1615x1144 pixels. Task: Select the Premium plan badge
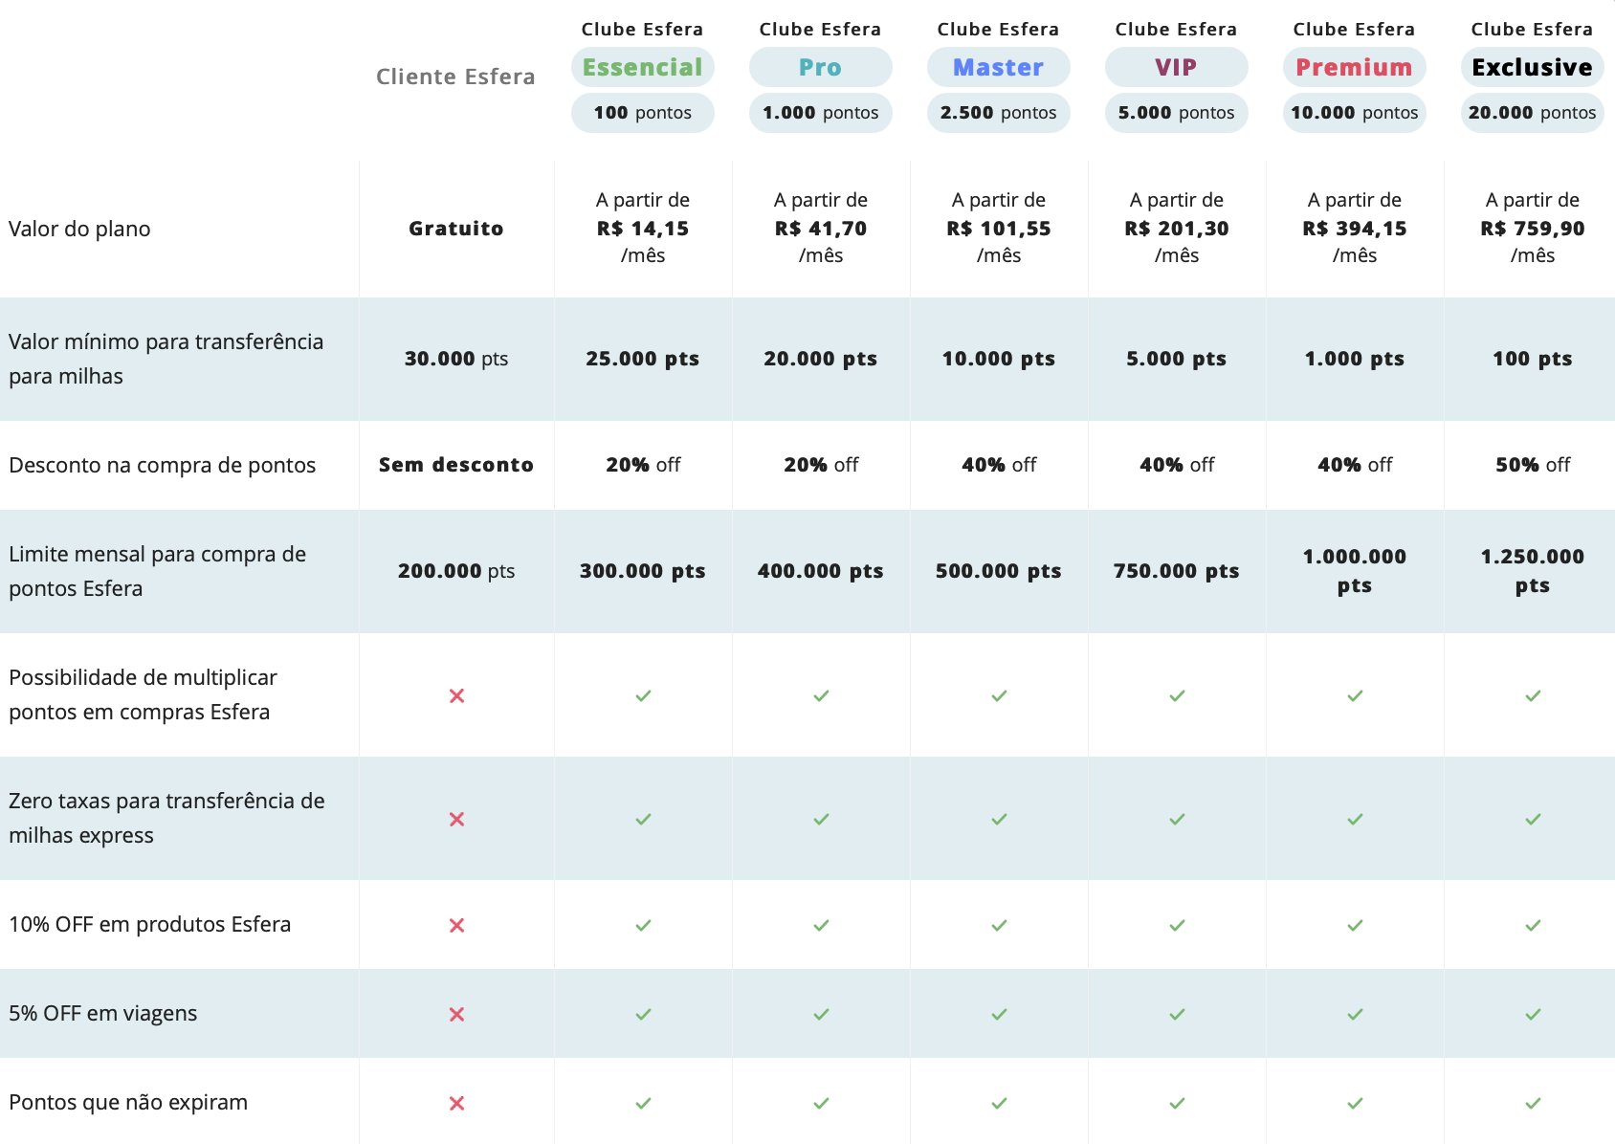(x=1355, y=67)
